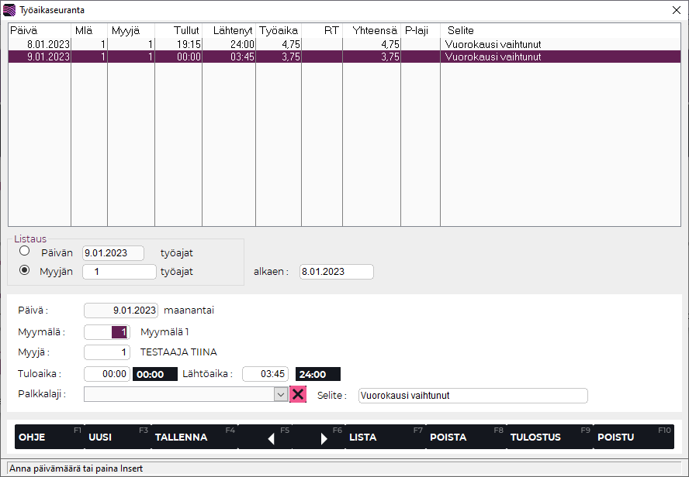This screenshot has width=689, height=477.
Task: Close the Työaikaseuranta window
Action: pos(675,10)
